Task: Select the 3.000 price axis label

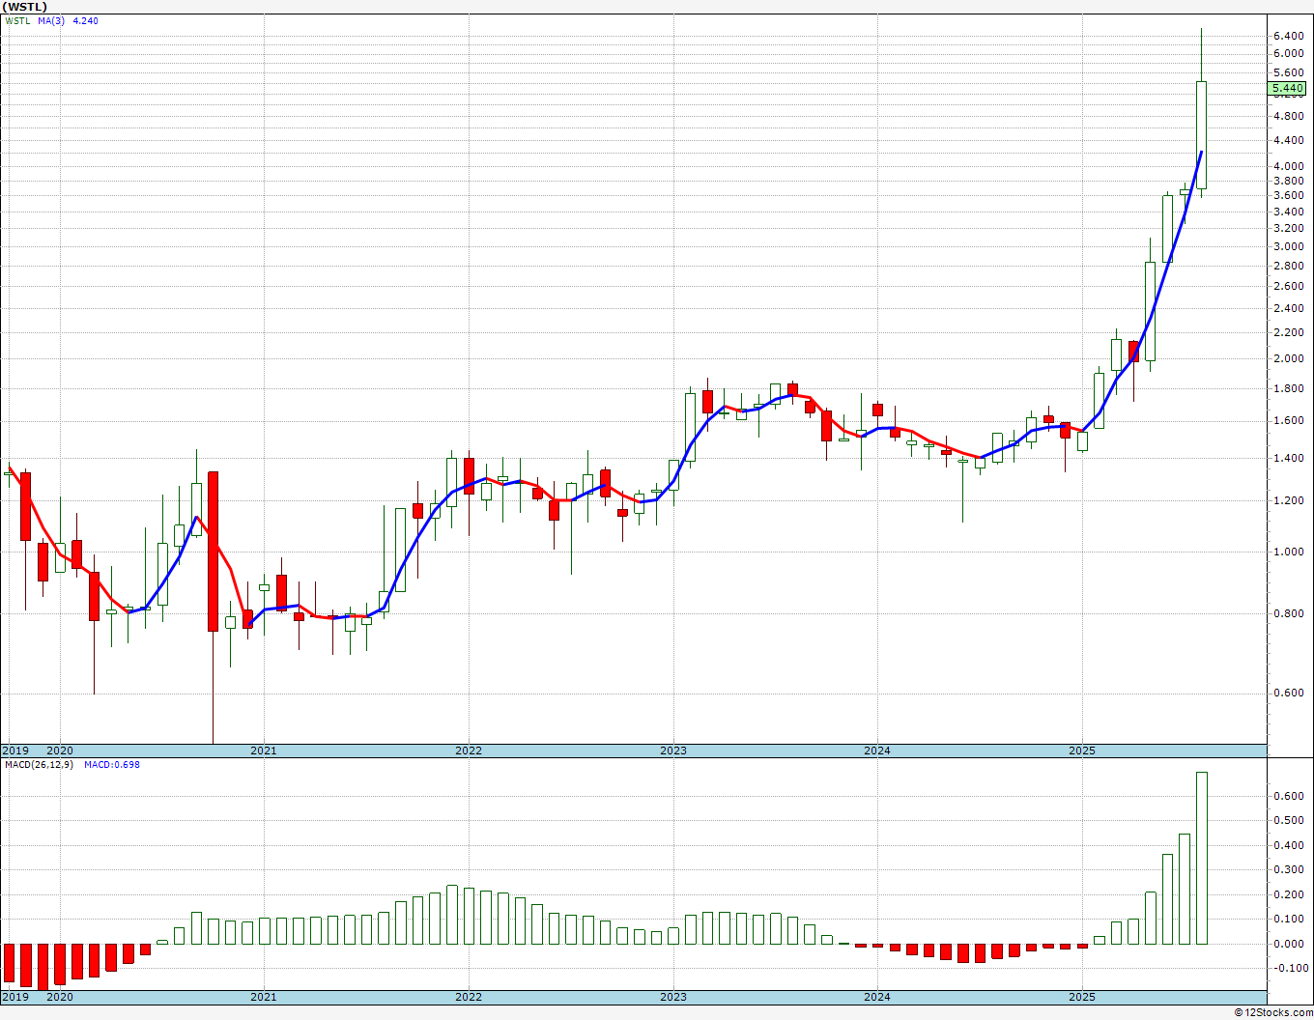Action: tap(1289, 246)
